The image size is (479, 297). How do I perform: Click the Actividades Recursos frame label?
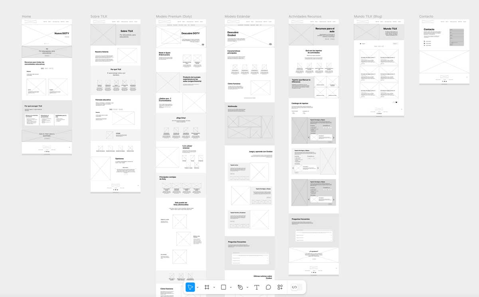coord(306,16)
